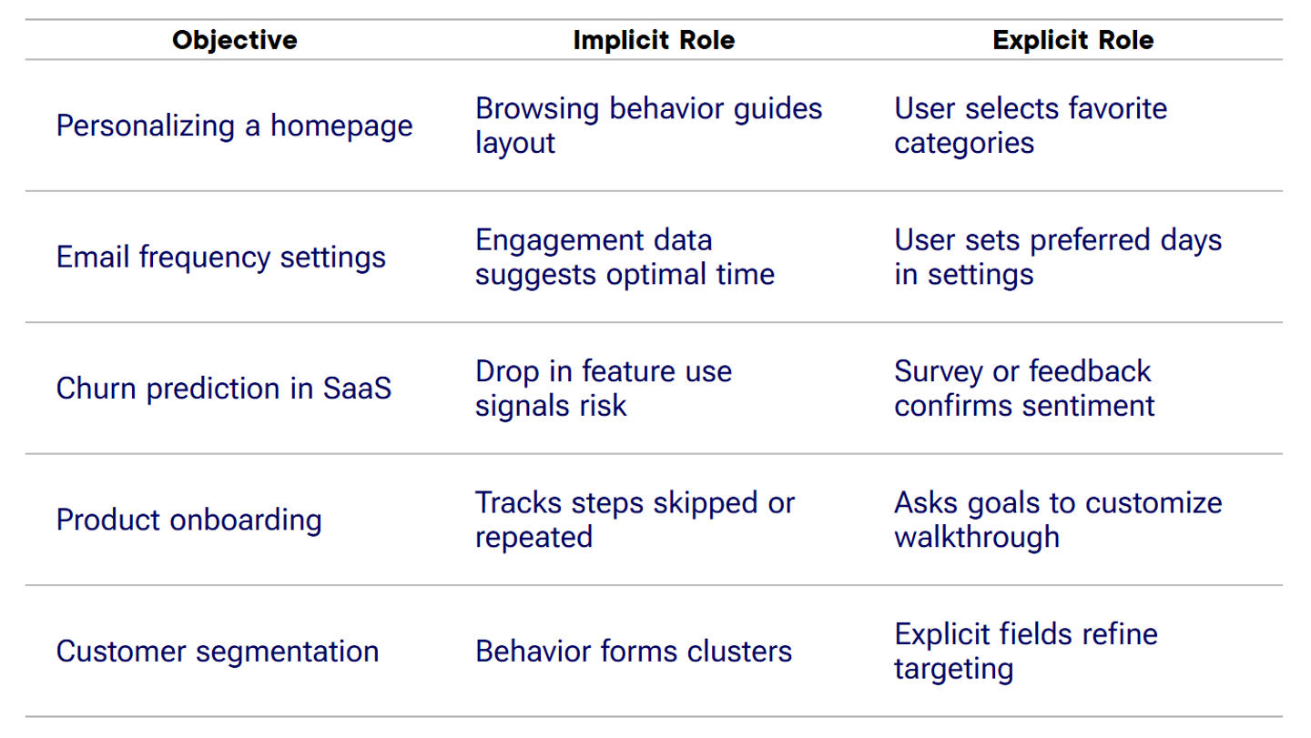Select the 'Personalizing a homepage' cell

pos(234,126)
